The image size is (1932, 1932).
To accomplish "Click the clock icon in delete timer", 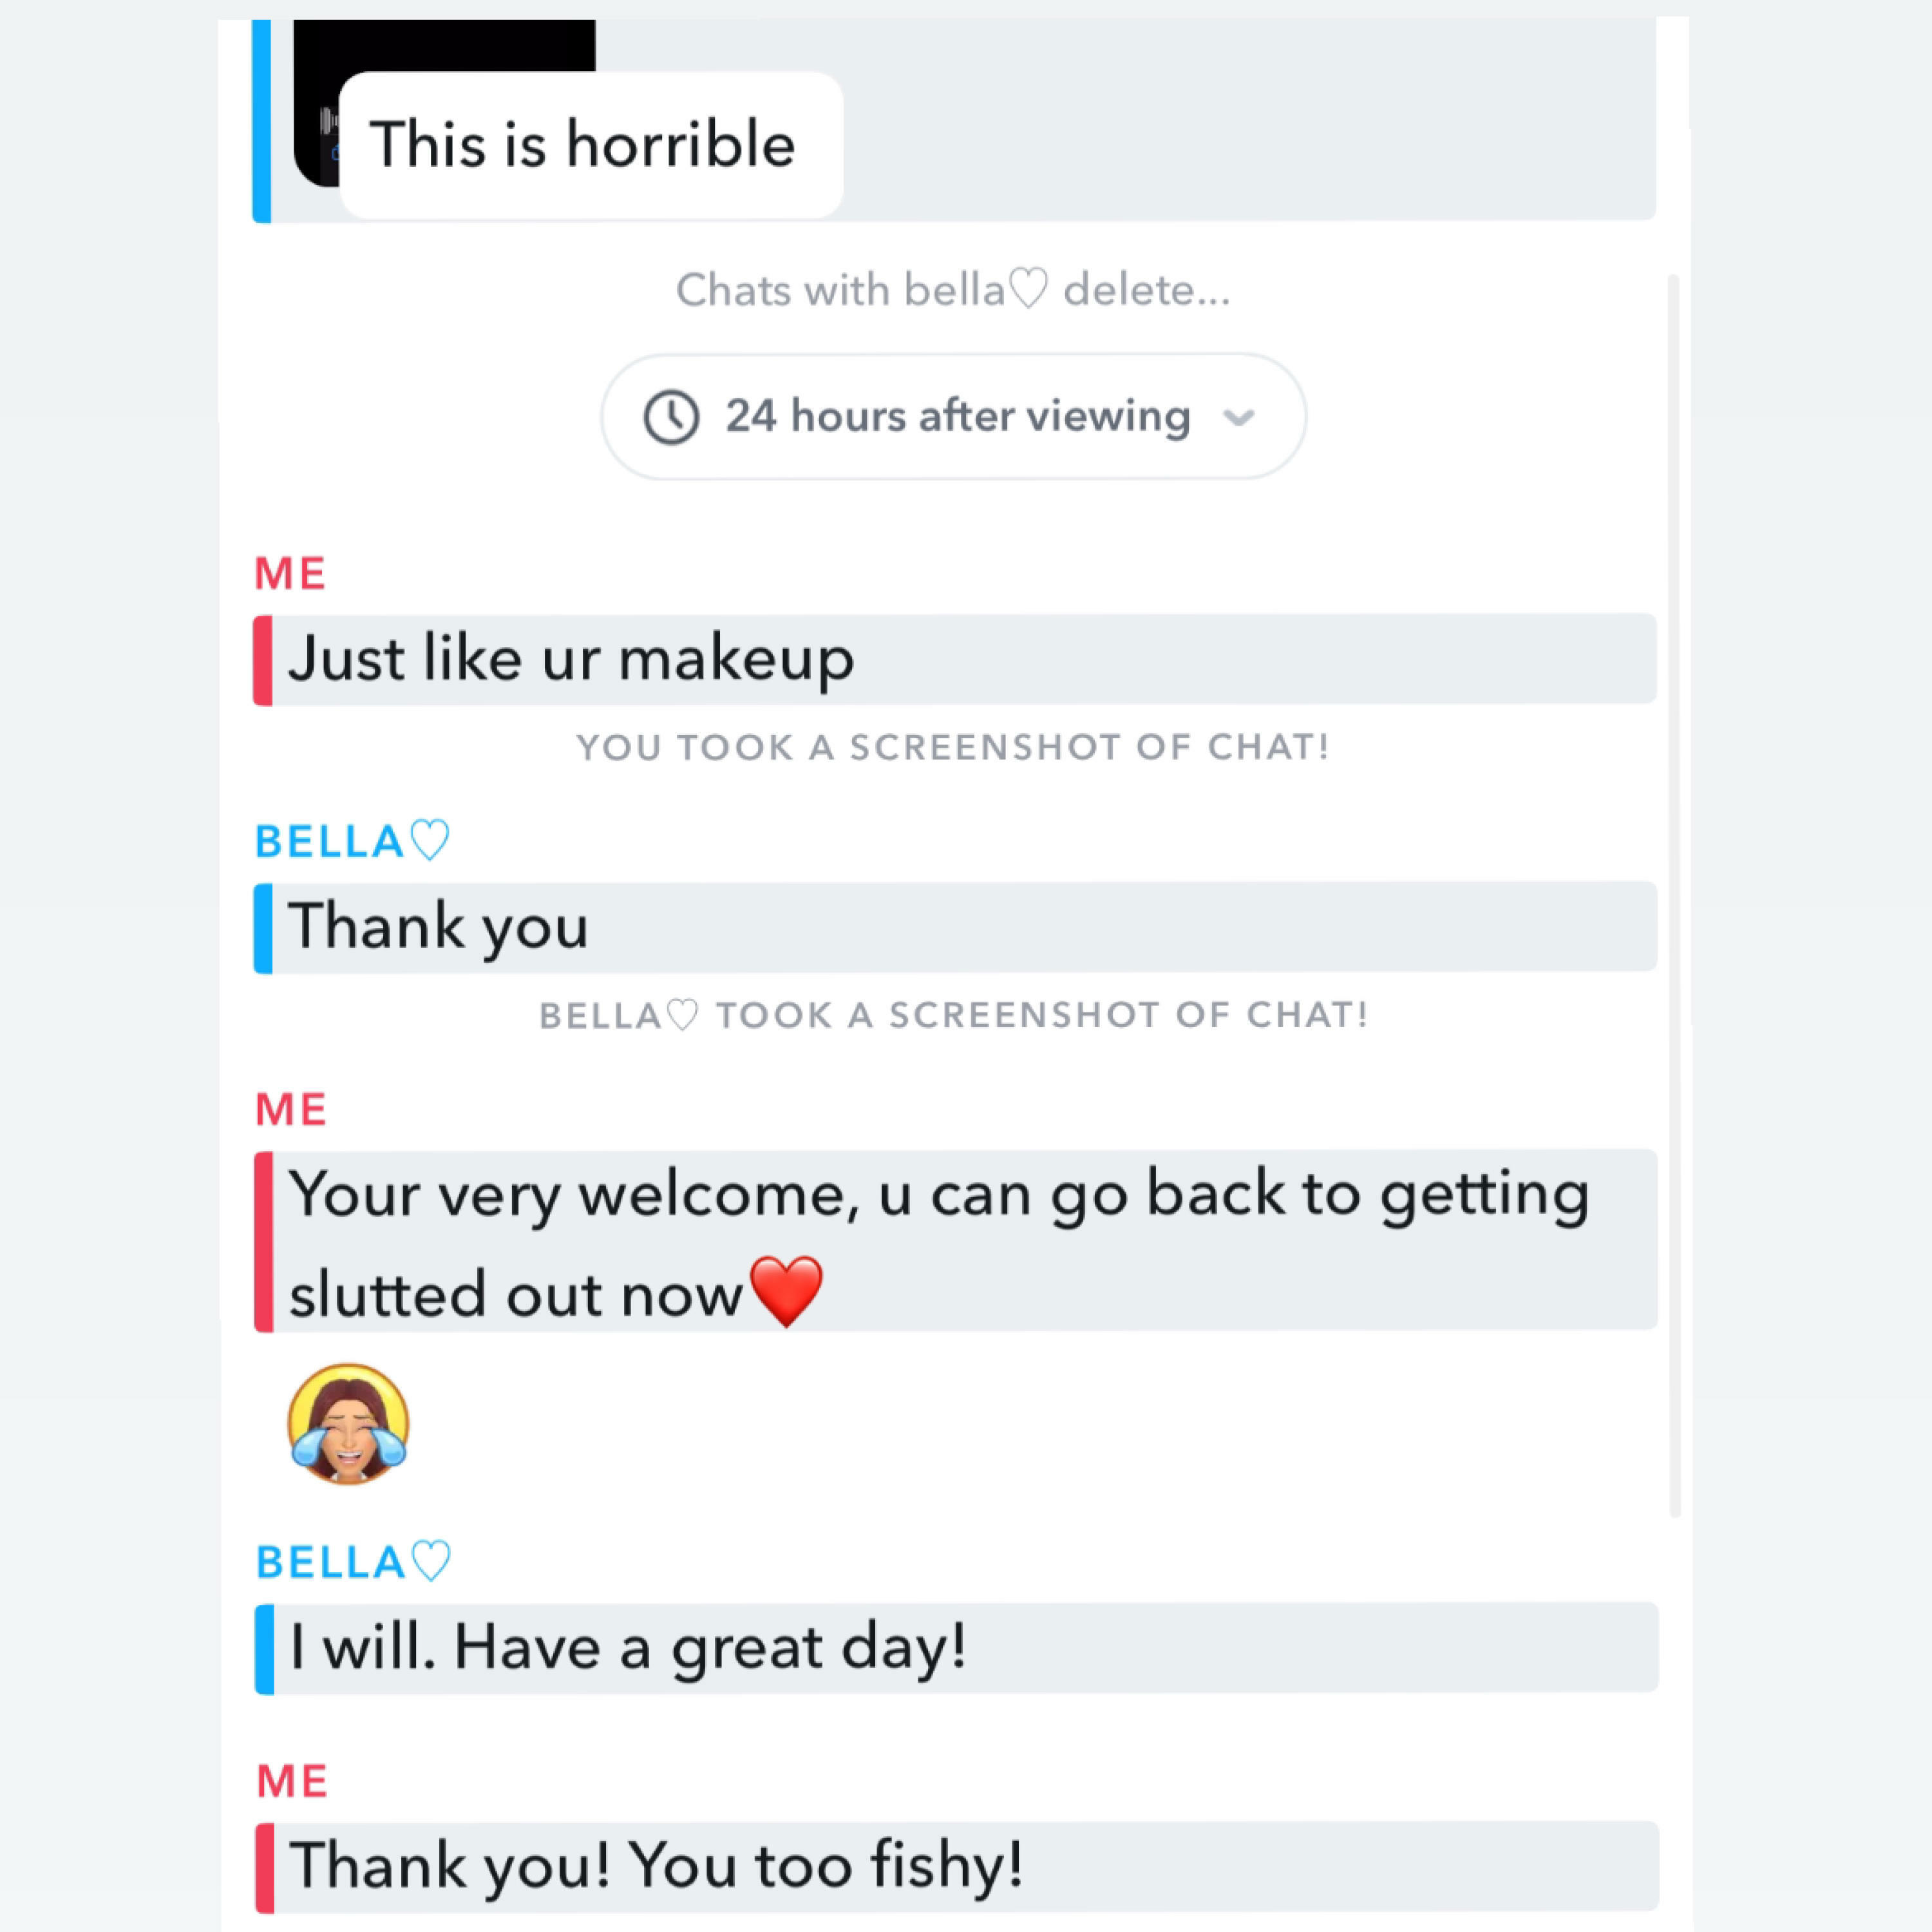I will [671, 417].
